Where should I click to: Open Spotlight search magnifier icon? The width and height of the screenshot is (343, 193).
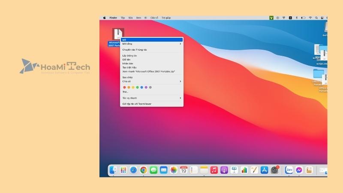click(316, 18)
